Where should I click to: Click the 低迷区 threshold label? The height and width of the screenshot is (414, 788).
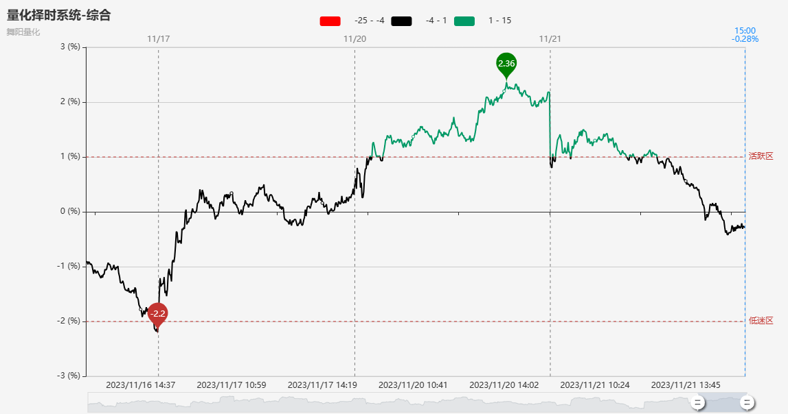761,320
